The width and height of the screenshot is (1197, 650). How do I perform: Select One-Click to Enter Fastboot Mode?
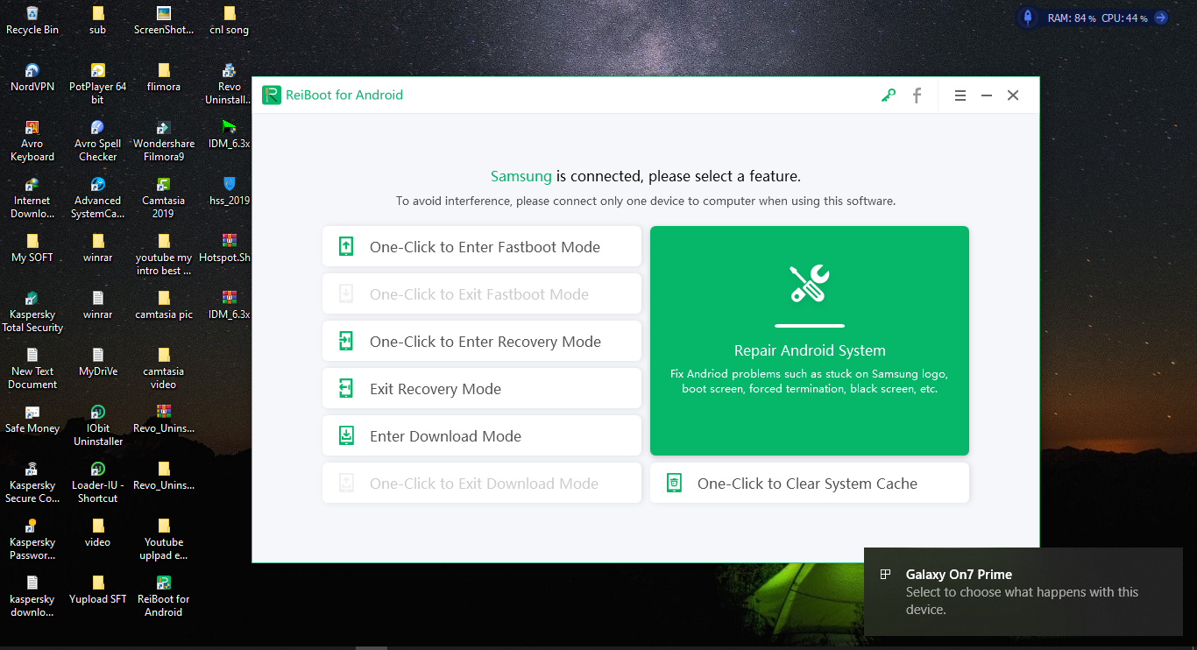(x=482, y=246)
